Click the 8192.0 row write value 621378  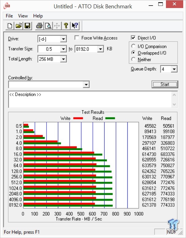149,205
